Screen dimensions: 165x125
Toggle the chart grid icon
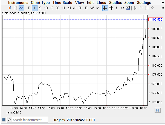pos(111,8)
